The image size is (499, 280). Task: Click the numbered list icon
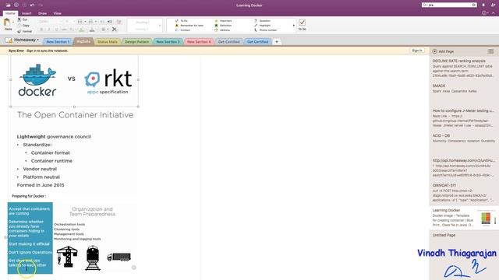point(90,22)
